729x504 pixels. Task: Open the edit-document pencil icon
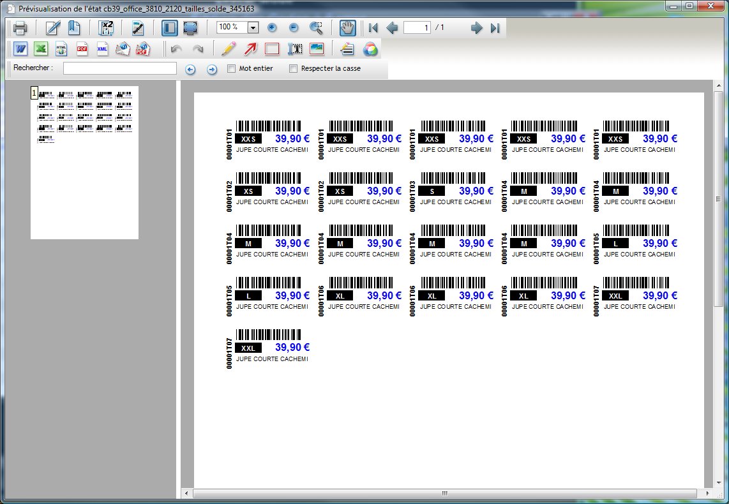pos(52,28)
